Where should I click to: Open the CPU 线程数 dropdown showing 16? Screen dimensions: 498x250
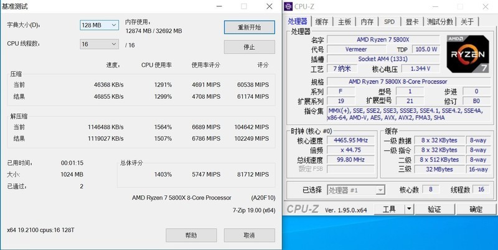point(99,44)
